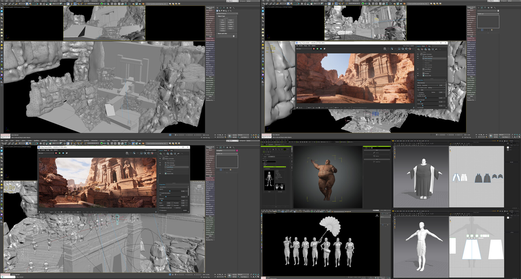Toggle green channel in top-right Frame Buffer
521x279 pixels.
317,49
